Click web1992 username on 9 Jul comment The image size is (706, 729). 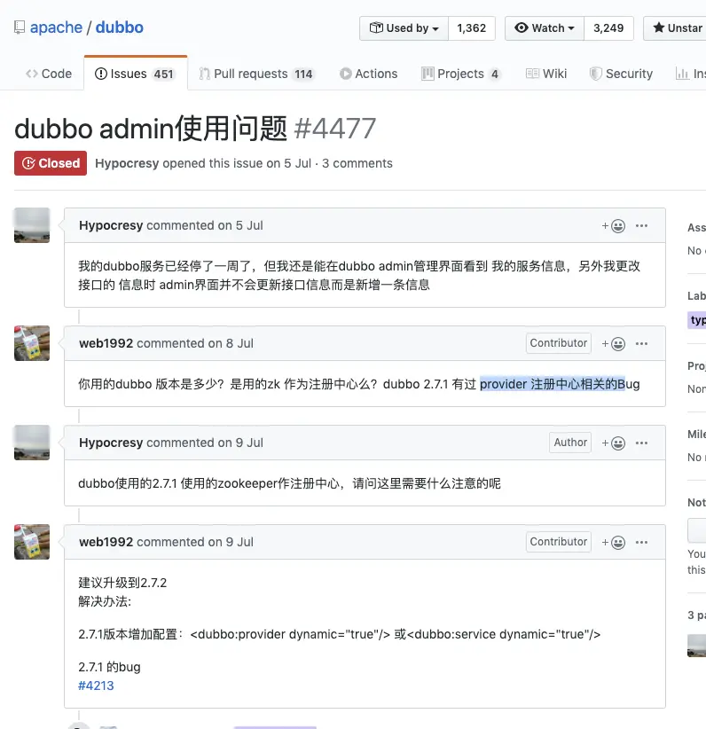(x=106, y=542)
